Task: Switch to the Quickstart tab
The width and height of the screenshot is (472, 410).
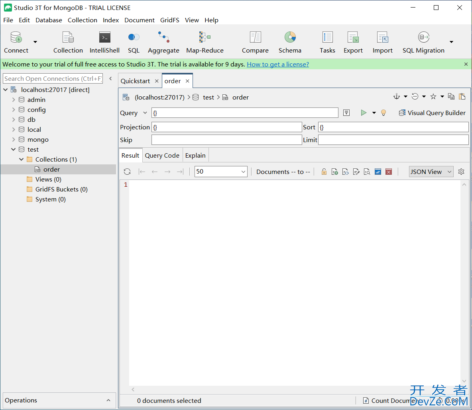Action: (135, 81)
